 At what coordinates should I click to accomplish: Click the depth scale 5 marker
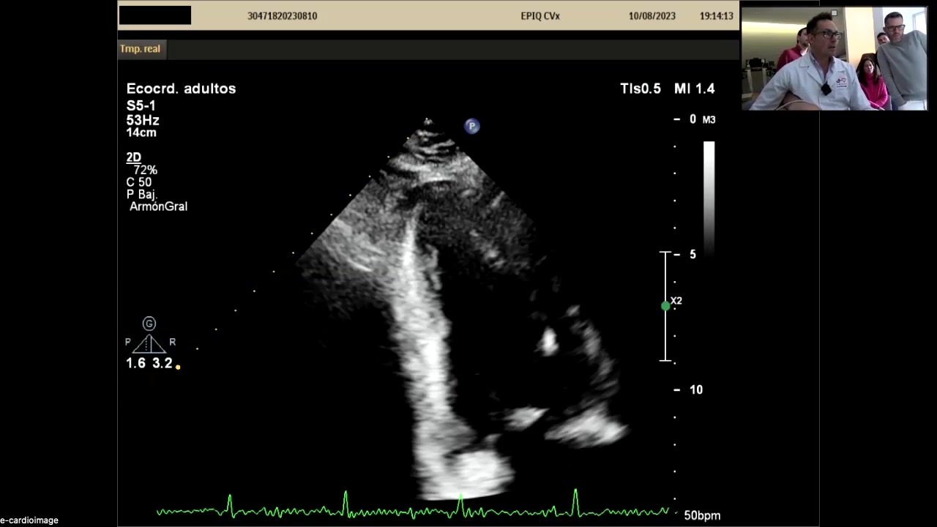pos(693,254)
